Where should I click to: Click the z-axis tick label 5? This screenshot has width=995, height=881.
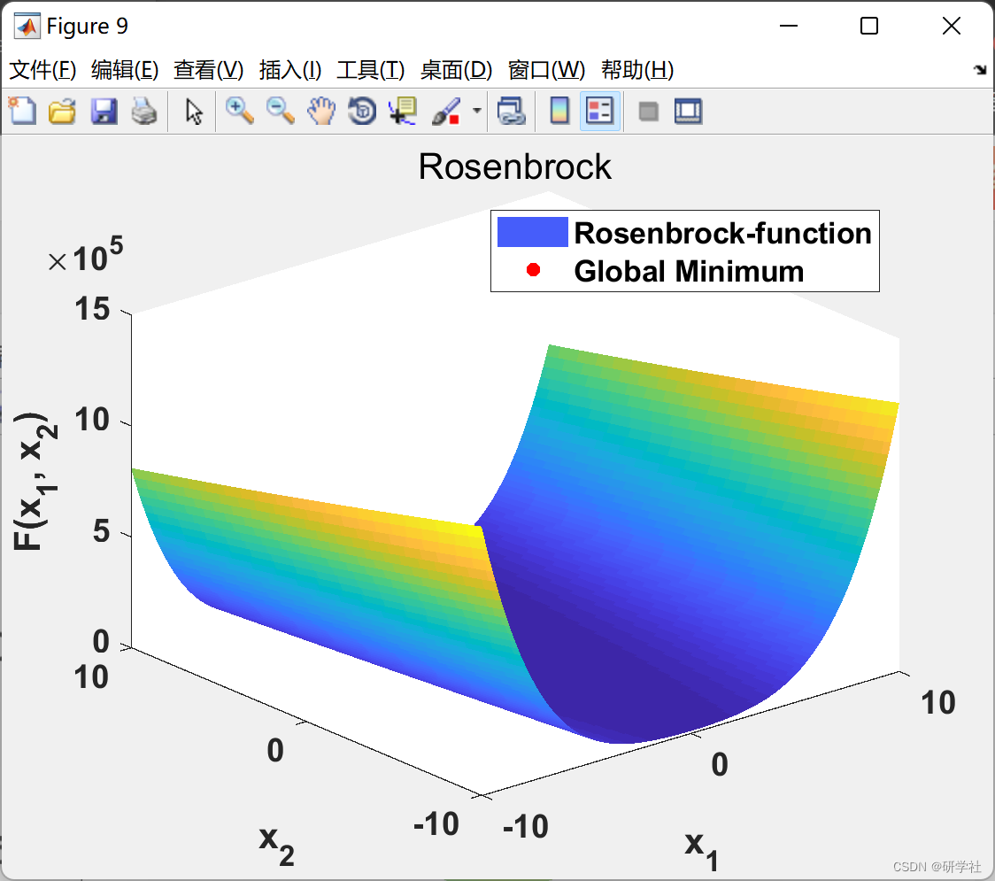[102, 530]
